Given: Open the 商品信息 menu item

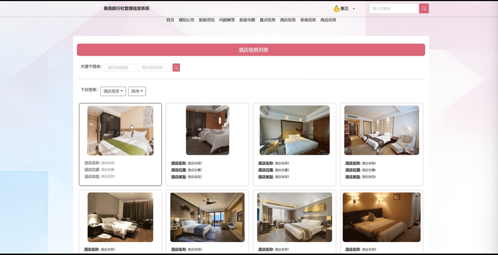Looking at the screenshot, I should [328, 20].
